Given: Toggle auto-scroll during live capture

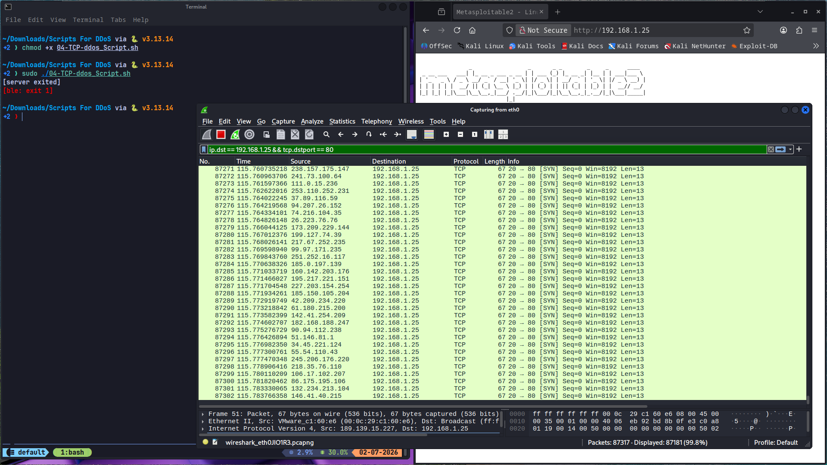Looking at the screenshot, I should click(x=412, y=135).
